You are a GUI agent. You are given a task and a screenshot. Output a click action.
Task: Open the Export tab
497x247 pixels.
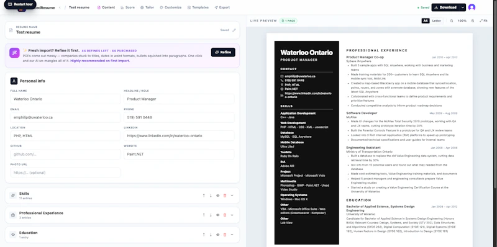point(222,7)
